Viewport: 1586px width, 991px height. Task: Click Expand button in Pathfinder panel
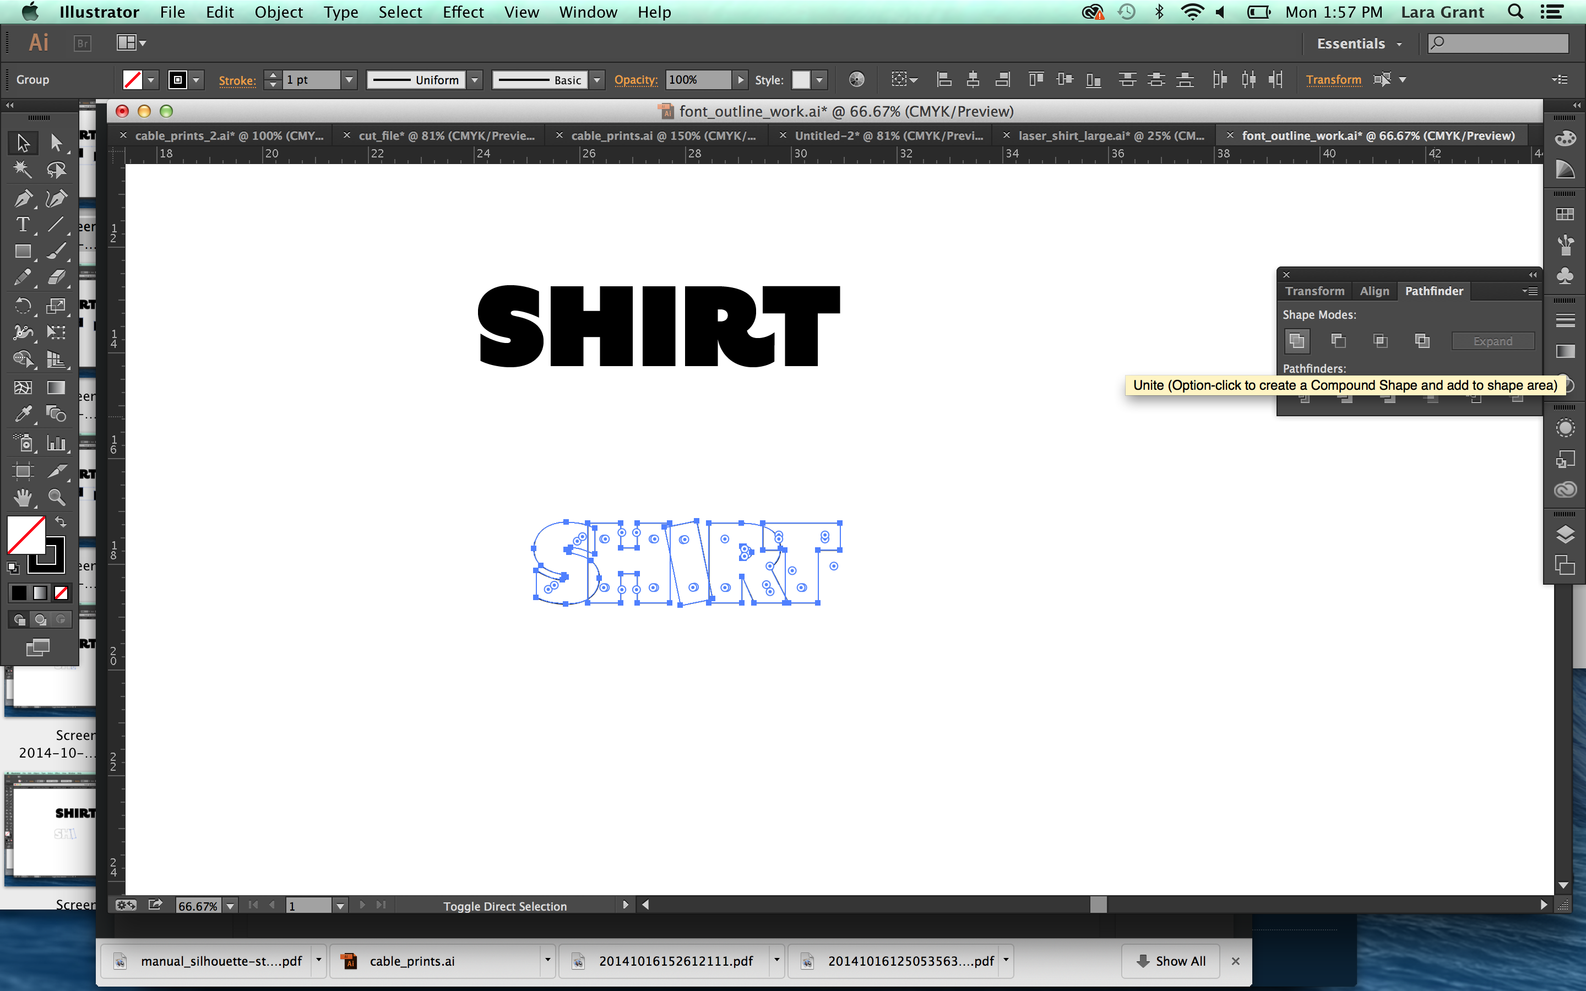pos(1492,340)
